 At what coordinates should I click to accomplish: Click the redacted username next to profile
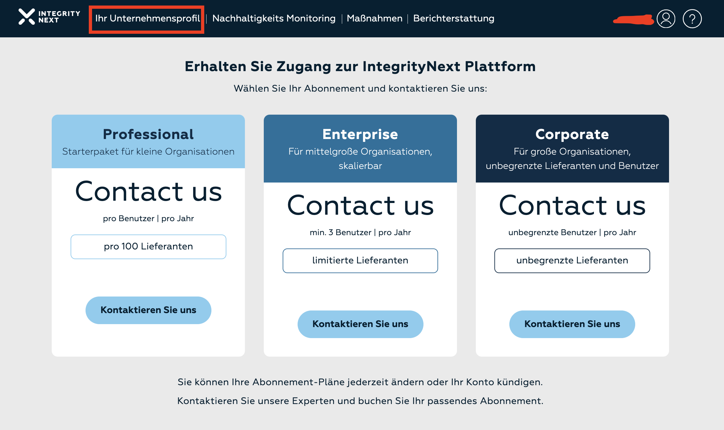point(633,19)
